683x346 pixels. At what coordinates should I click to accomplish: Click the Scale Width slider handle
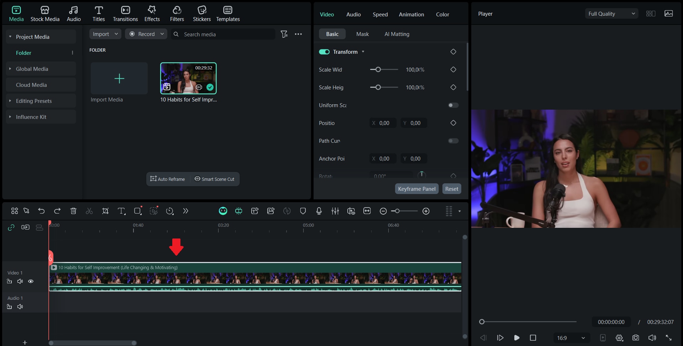pyautogui.click(x=378, y=69)
